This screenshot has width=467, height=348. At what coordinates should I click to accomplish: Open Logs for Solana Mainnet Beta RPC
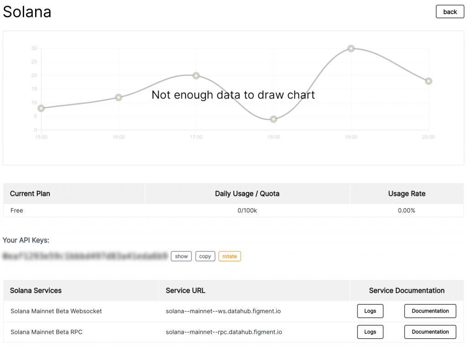pyautogui.click(x=370, y=332)
